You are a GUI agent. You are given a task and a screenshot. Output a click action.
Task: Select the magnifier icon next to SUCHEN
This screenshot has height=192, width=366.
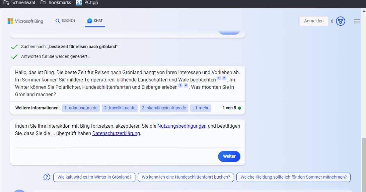click(x=58, y=21)
